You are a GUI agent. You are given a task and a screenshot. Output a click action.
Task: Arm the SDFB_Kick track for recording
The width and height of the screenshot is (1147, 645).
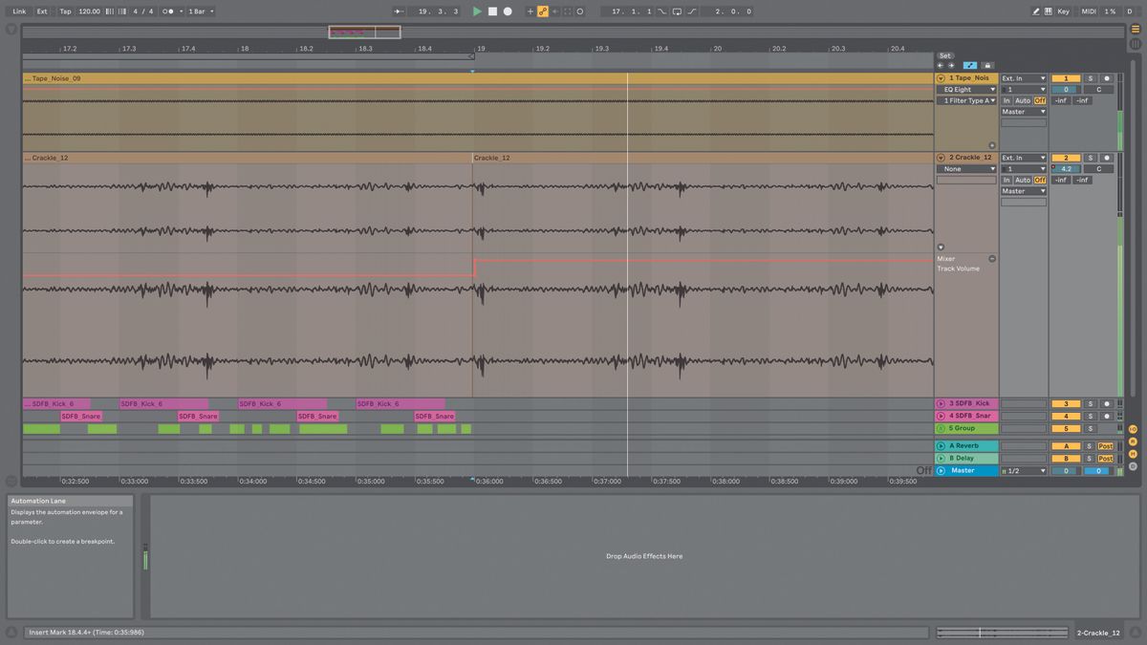1107,403
